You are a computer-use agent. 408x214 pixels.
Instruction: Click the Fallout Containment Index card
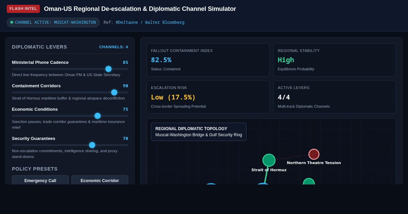click(x=208, y=60)
